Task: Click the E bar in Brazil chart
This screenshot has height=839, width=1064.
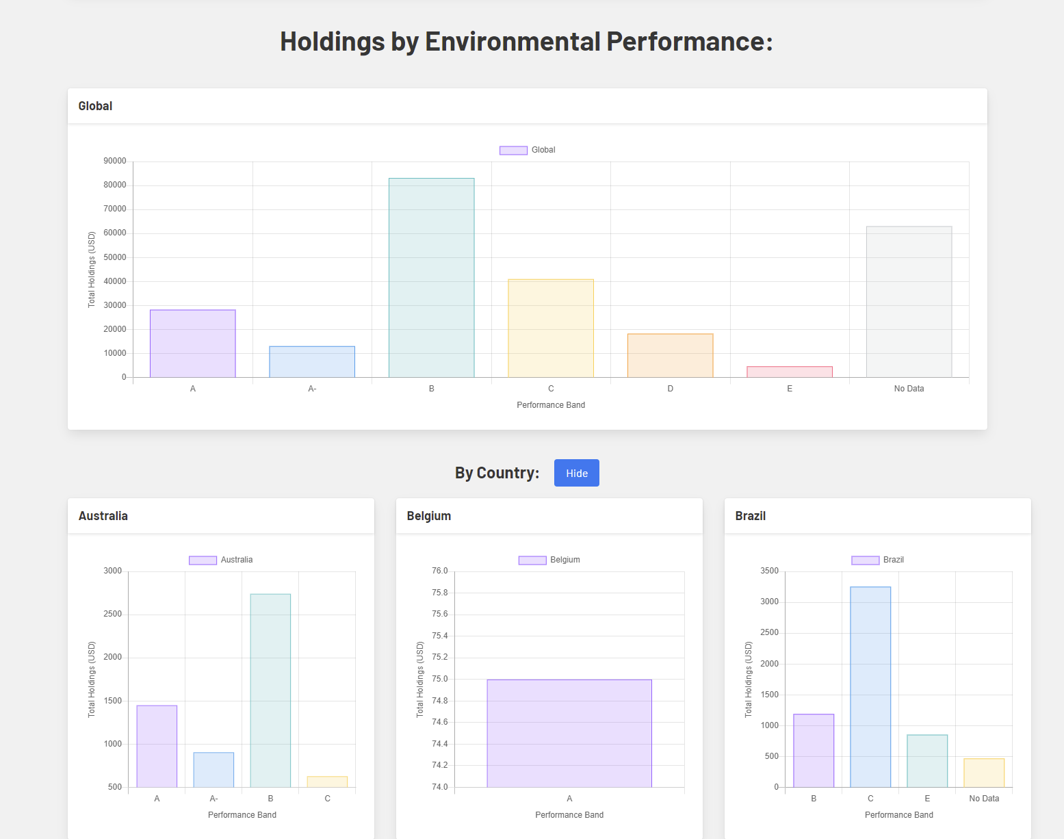Action: [x=927, y=761]
